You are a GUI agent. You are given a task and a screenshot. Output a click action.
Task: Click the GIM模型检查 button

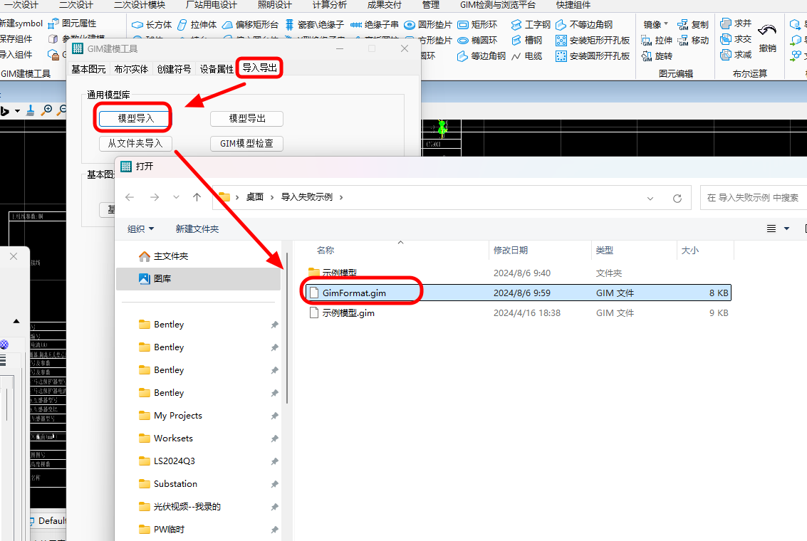click(x=246, y=144)
